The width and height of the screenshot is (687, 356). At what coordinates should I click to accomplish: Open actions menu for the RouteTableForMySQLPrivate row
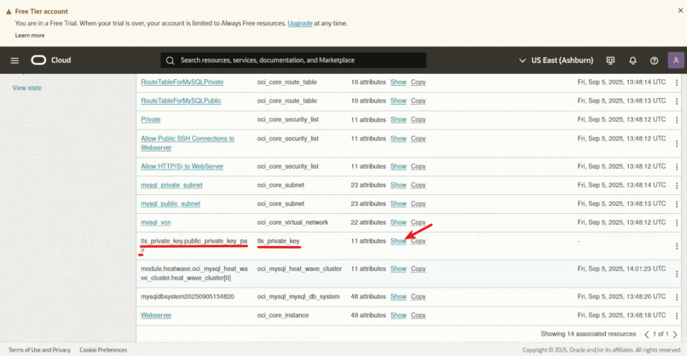676,82
